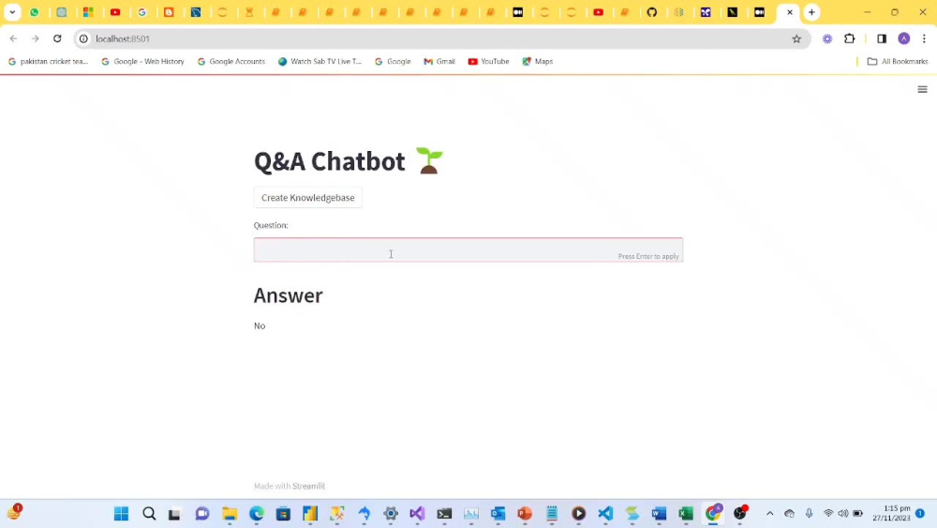
Task: Toggle the browser side panel
Action: (882, 38)
